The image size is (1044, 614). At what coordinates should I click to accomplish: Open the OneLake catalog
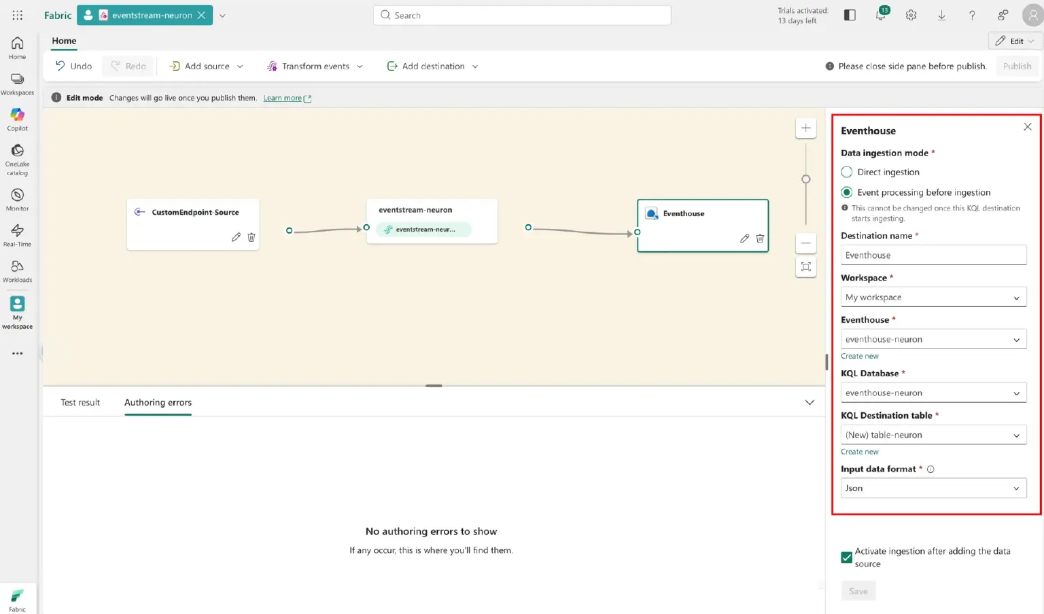17,158
